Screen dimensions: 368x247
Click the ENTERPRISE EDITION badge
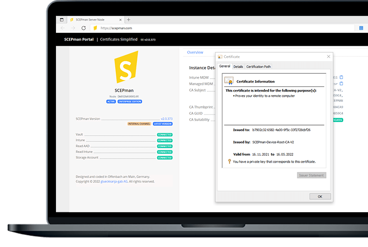point(130,102)
